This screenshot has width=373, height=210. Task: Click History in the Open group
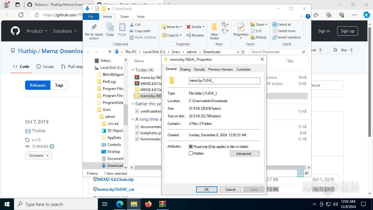[x=258, y=37]
